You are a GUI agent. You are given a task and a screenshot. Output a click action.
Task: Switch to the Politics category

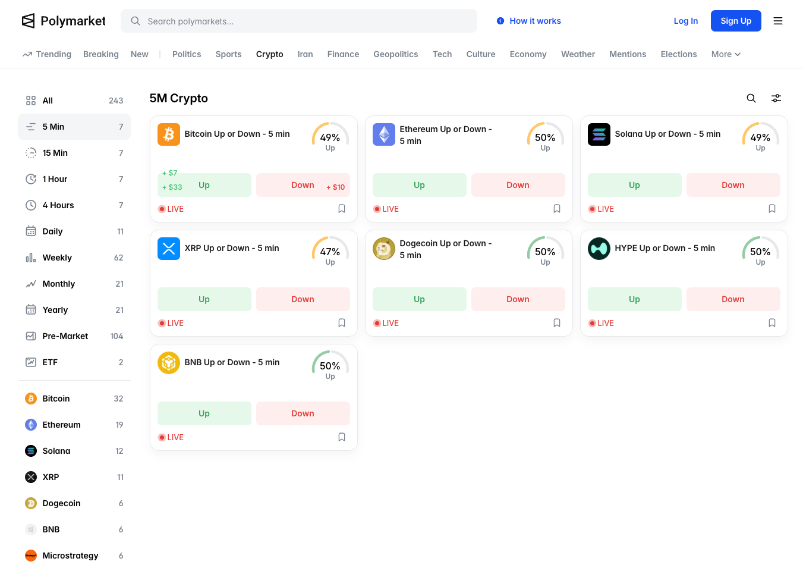pos(187,54)
